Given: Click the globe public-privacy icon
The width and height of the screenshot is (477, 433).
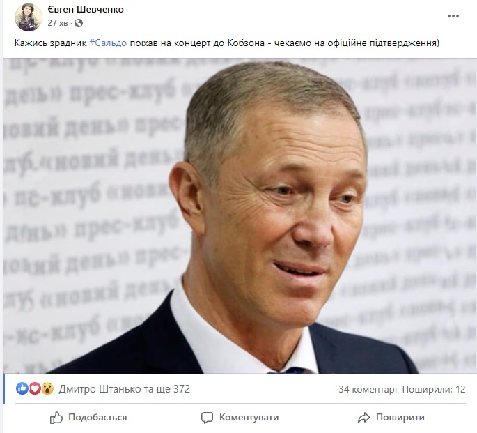Looking at the screenshot, I should point(79,23).
